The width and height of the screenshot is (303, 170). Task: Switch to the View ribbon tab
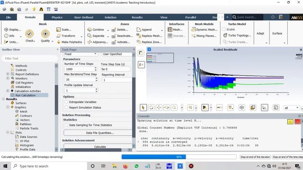click(163, 17)
